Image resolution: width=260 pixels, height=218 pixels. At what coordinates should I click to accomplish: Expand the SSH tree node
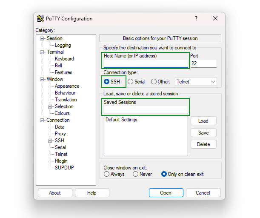(x=50, y=141)
